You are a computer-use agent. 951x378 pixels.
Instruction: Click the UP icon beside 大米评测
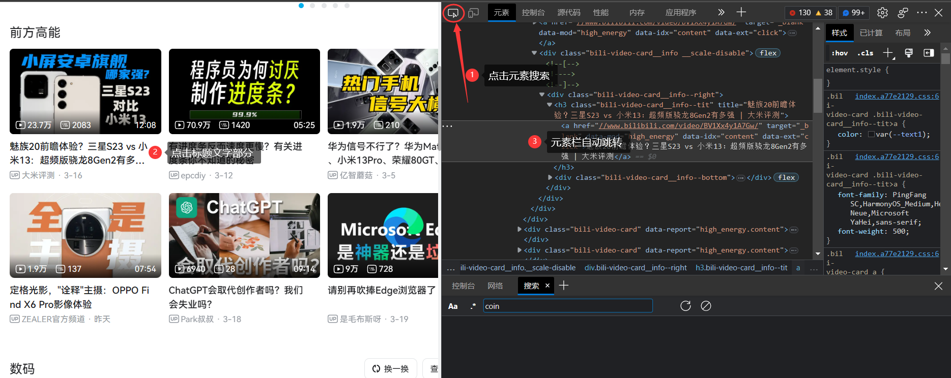click(15, 175)
